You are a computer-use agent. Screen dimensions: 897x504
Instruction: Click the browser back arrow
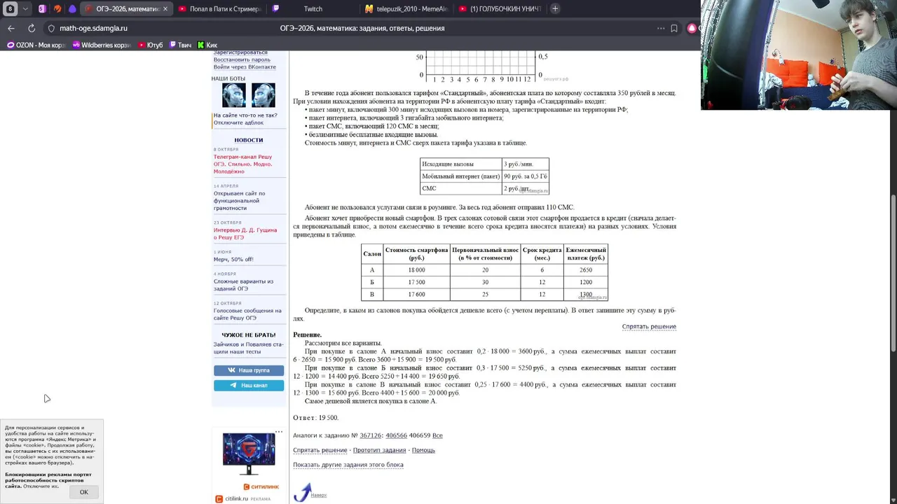click(x=11, y=28)
